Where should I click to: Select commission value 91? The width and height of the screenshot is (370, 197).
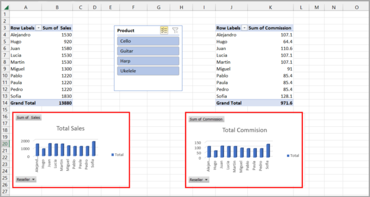(x=271, y=69)
